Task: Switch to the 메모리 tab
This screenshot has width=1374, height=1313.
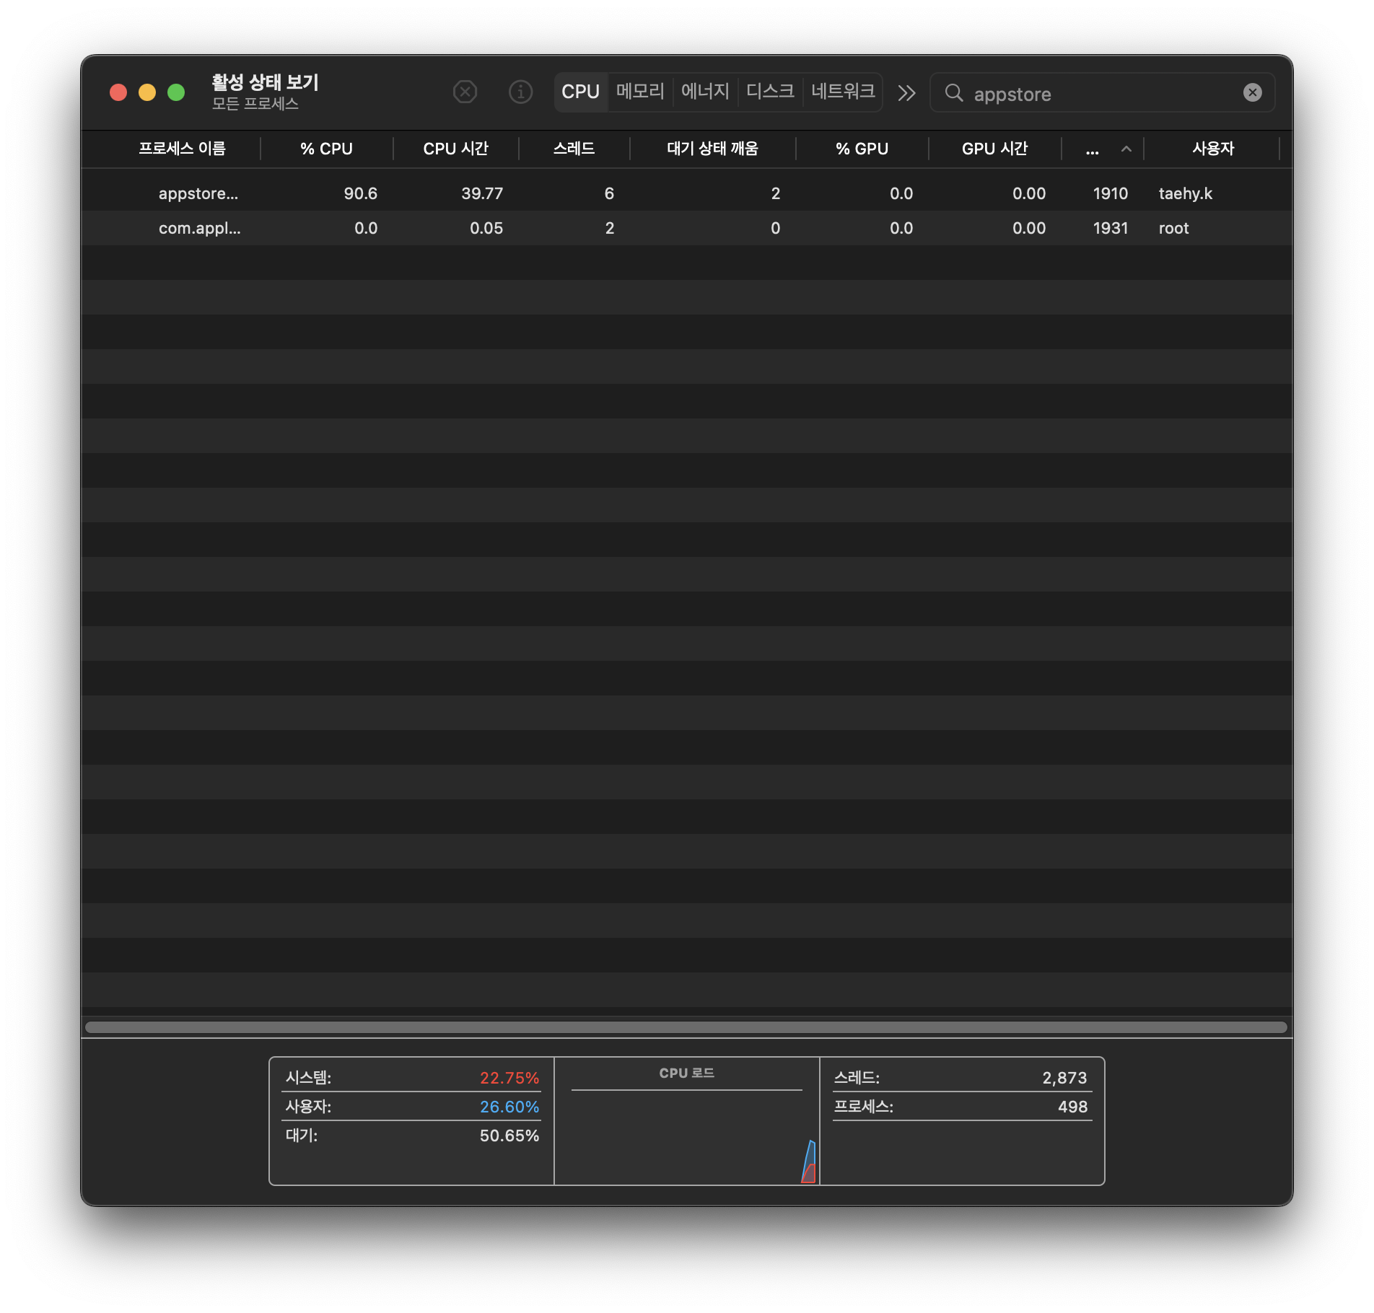Action: [640, 92]
